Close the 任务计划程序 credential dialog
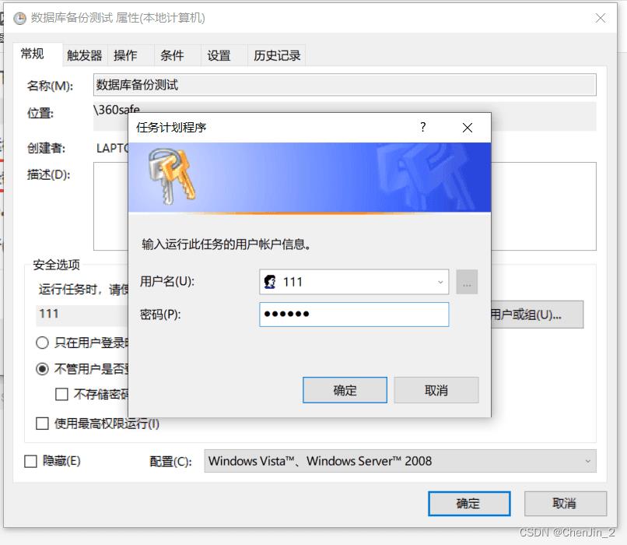 467,128
